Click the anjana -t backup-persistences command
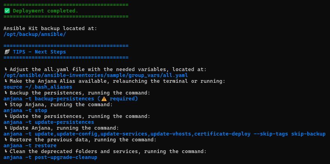Screen dimensions: 330x164 [48, 99]
